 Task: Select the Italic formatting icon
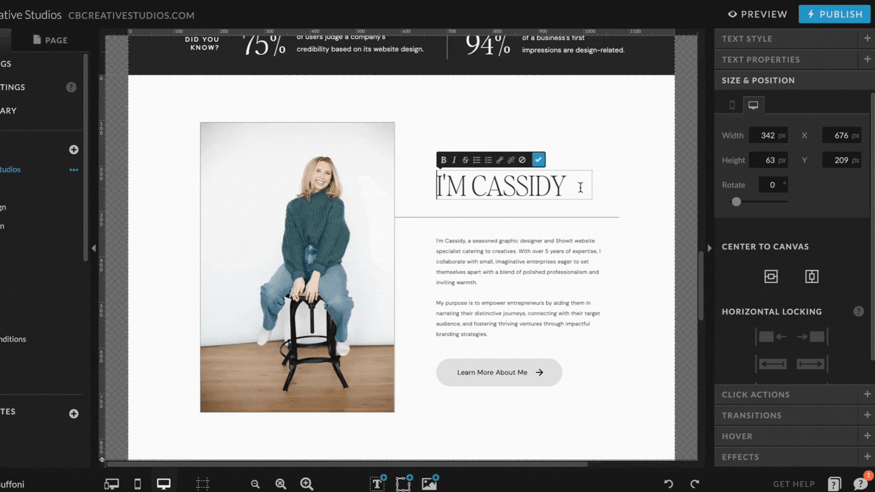tap(454, 159)
